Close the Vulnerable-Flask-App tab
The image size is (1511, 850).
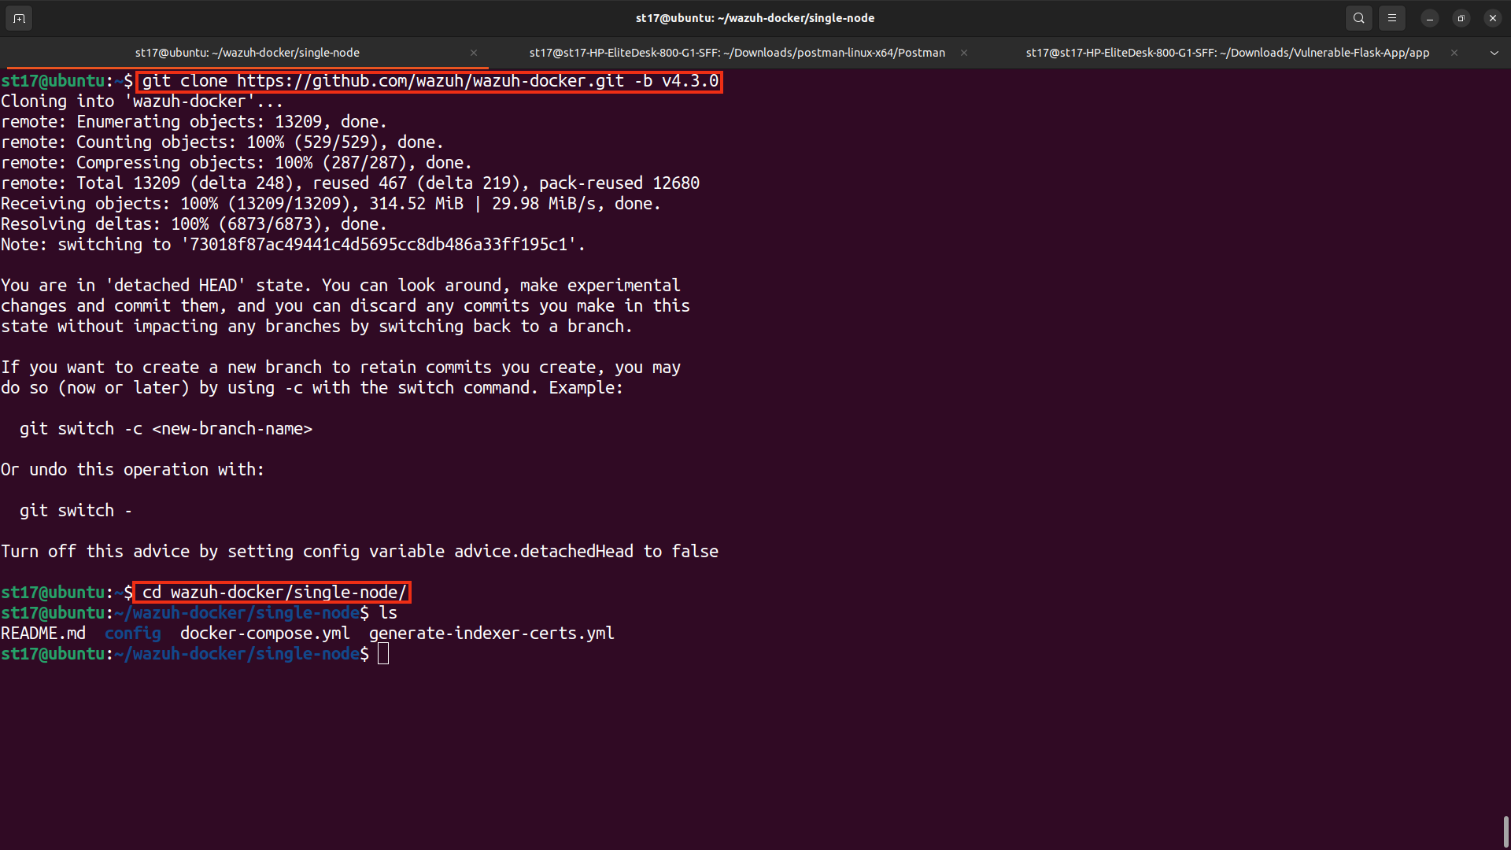coord(1454,53)
